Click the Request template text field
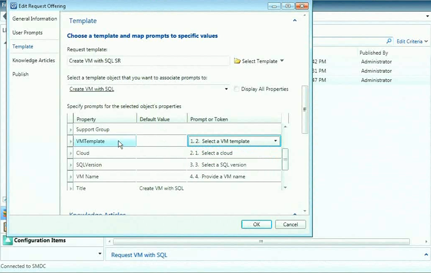 tap(148, 61)
